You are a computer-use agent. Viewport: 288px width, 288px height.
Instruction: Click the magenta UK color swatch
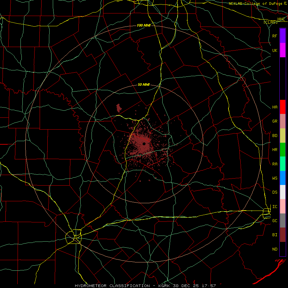(283, 50)
